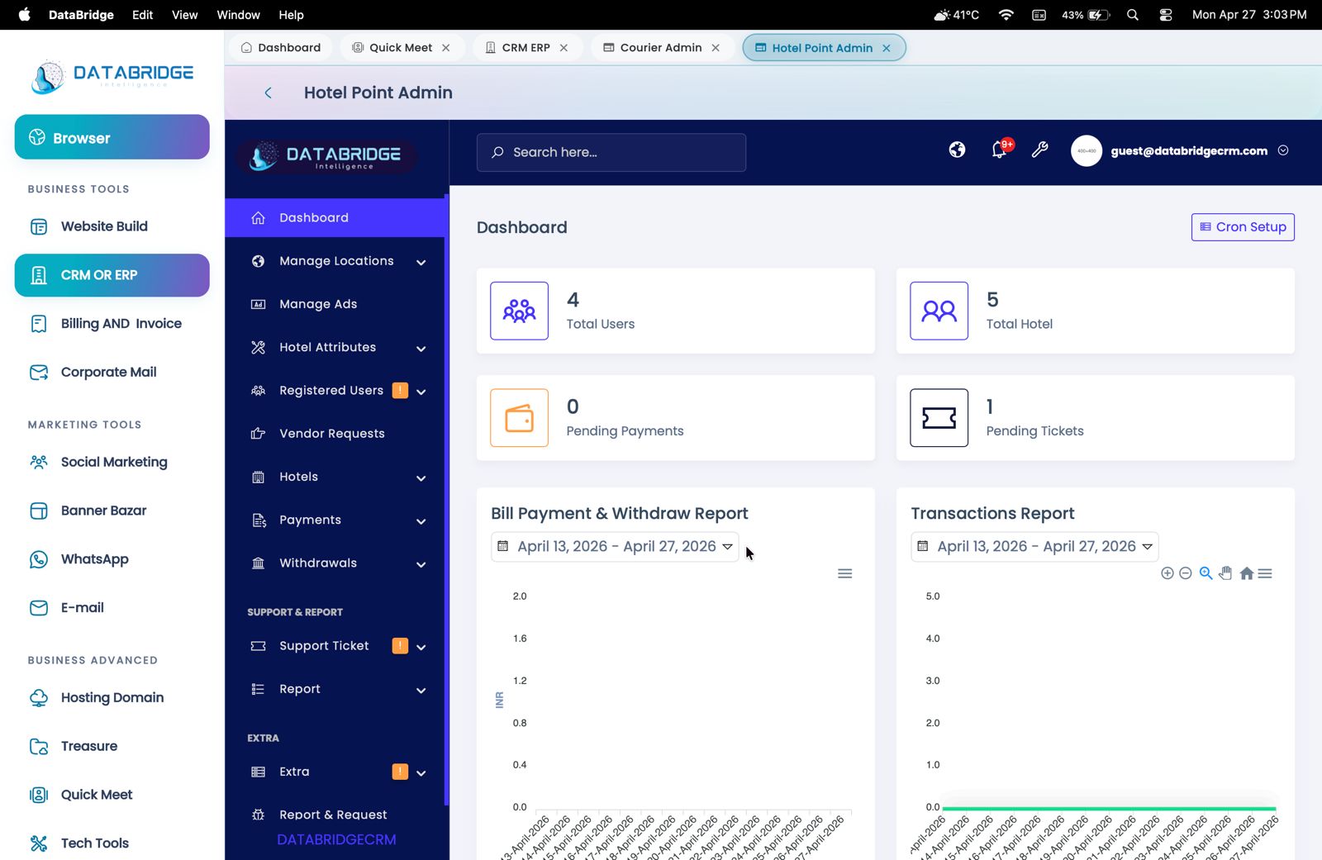Click the Pending Payments wallet icon
Image resolution: width=1322 pixels, height=860 pixels.
click(x=519, y=418)
